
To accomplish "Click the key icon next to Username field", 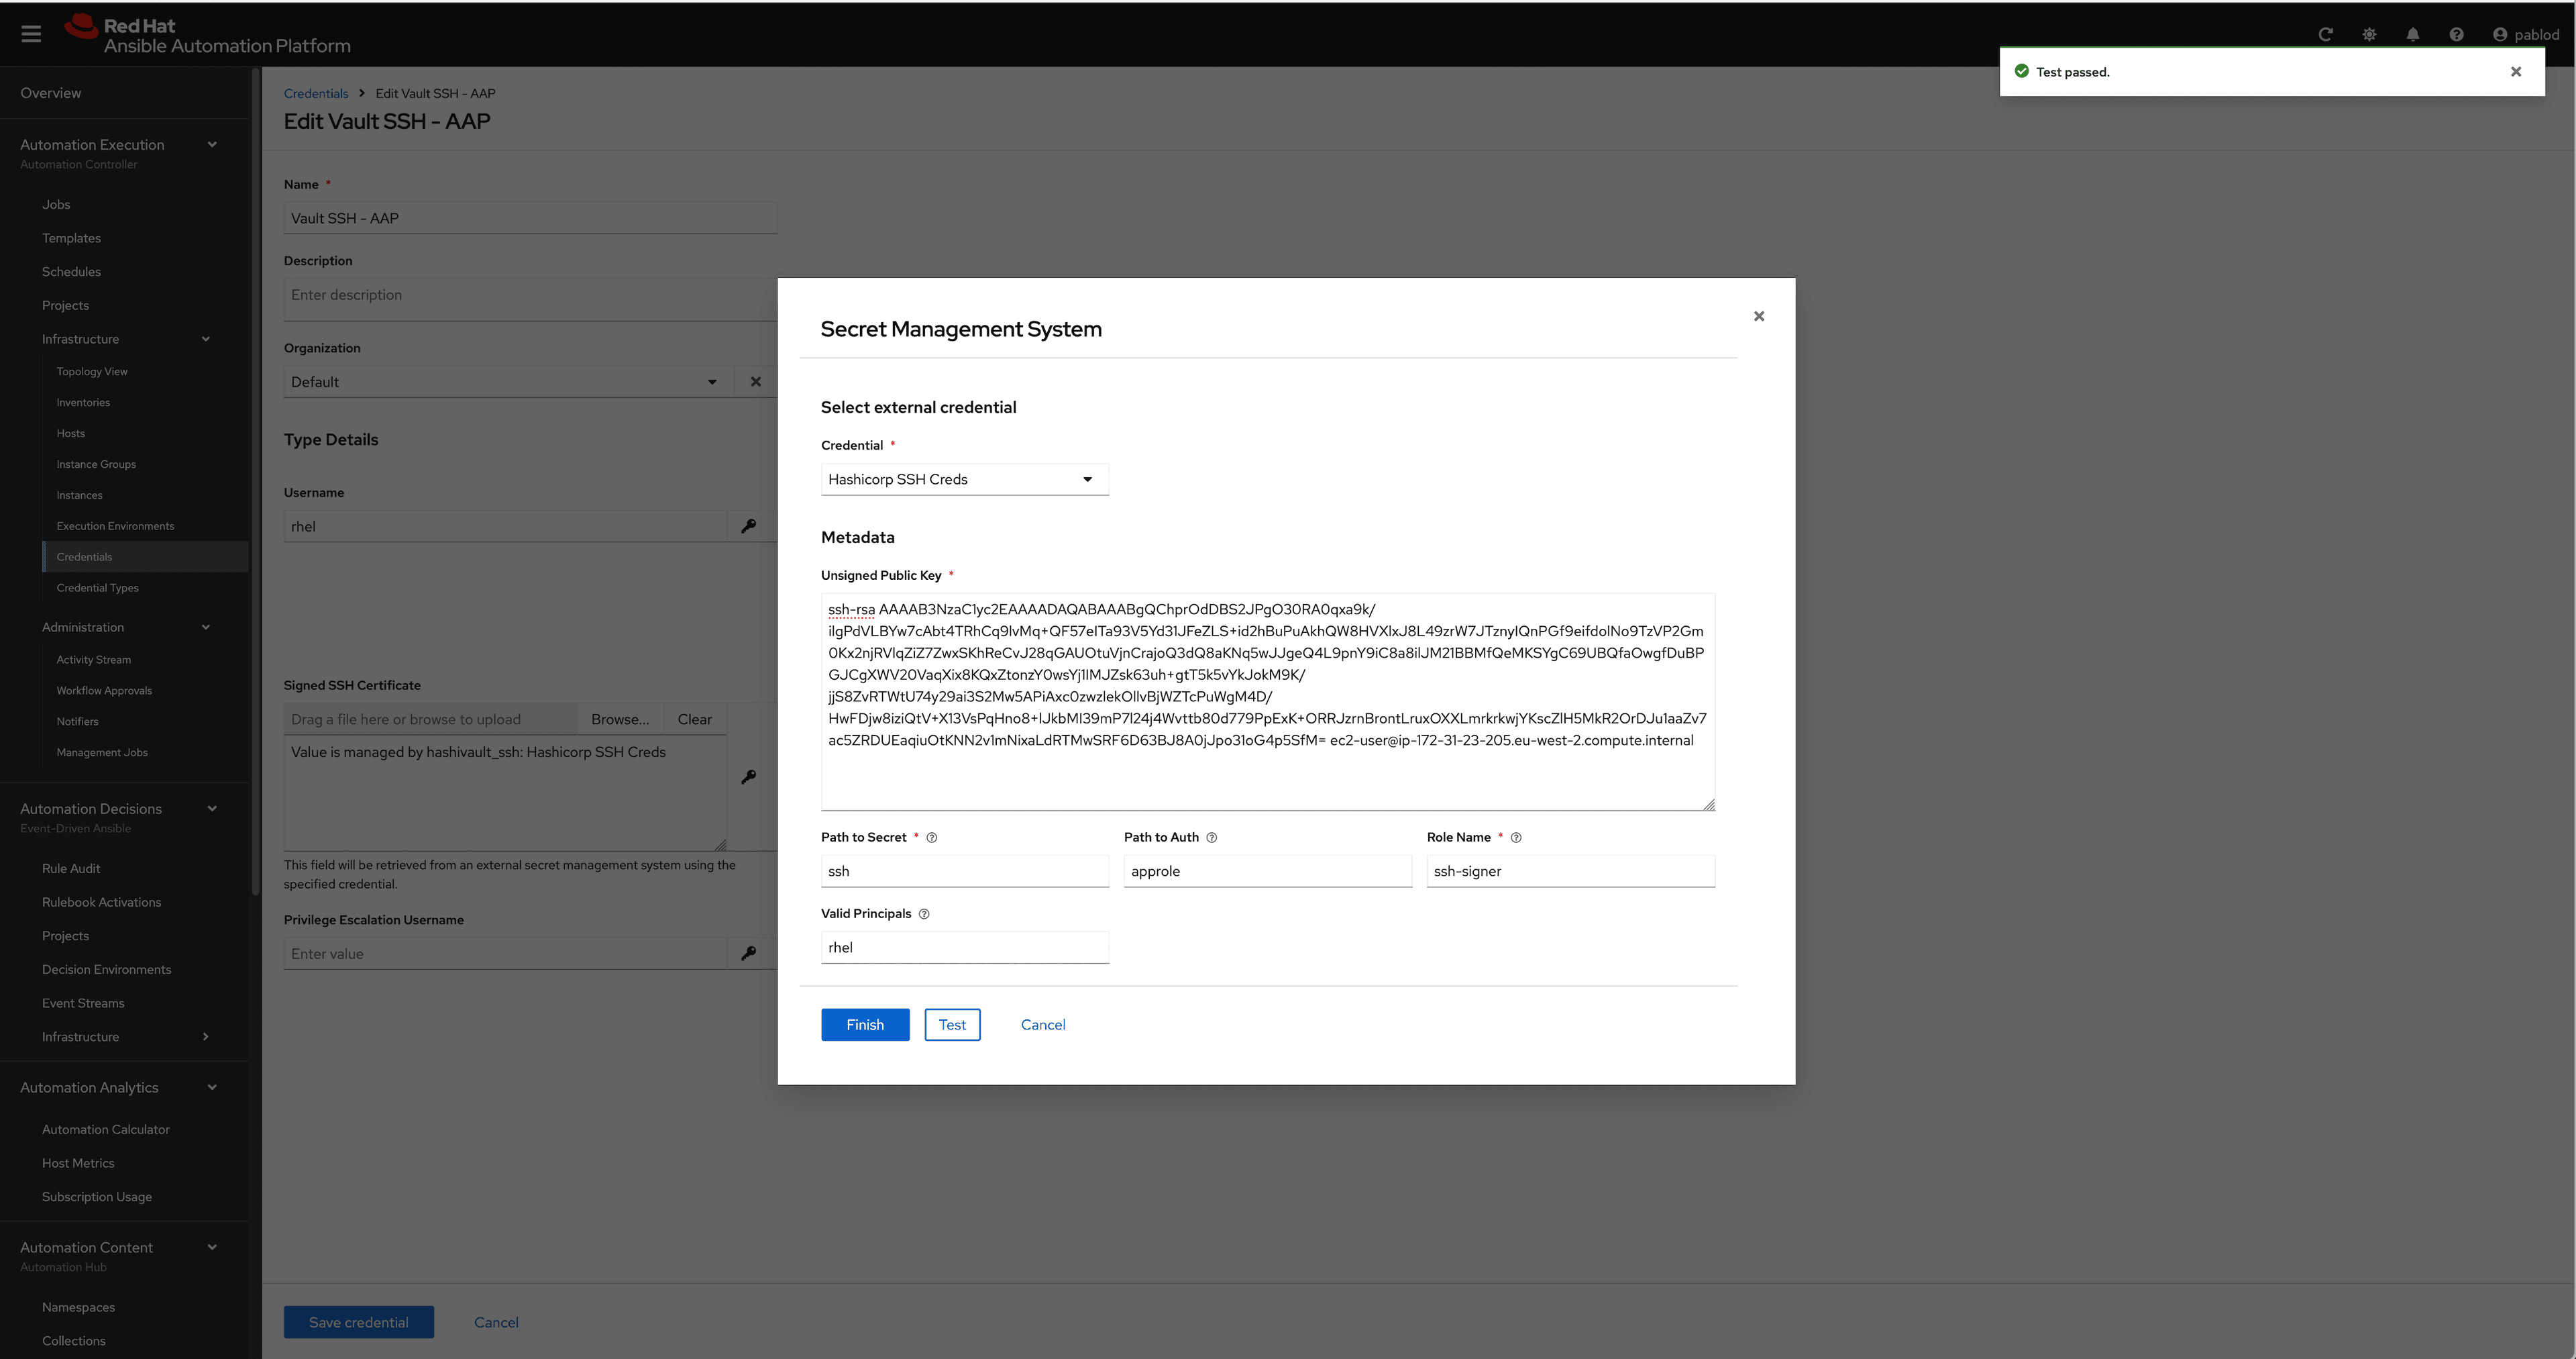I will pyautogui.click(x=750, y=525).
